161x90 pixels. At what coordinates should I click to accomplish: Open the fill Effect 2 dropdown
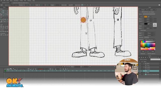[149, 21]
